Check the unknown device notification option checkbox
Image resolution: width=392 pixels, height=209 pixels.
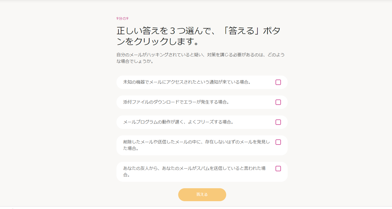pyautogui.click(x=278, y=82)
